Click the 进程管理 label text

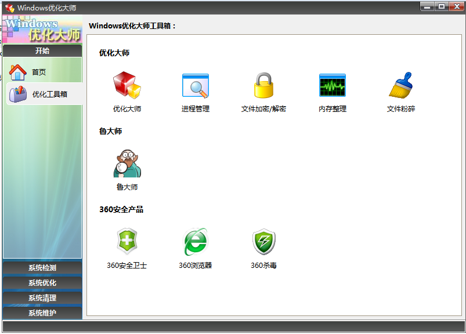click(196, 109)
